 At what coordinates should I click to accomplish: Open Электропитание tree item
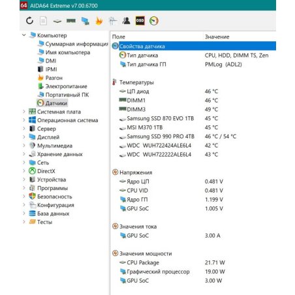point(66,86)
